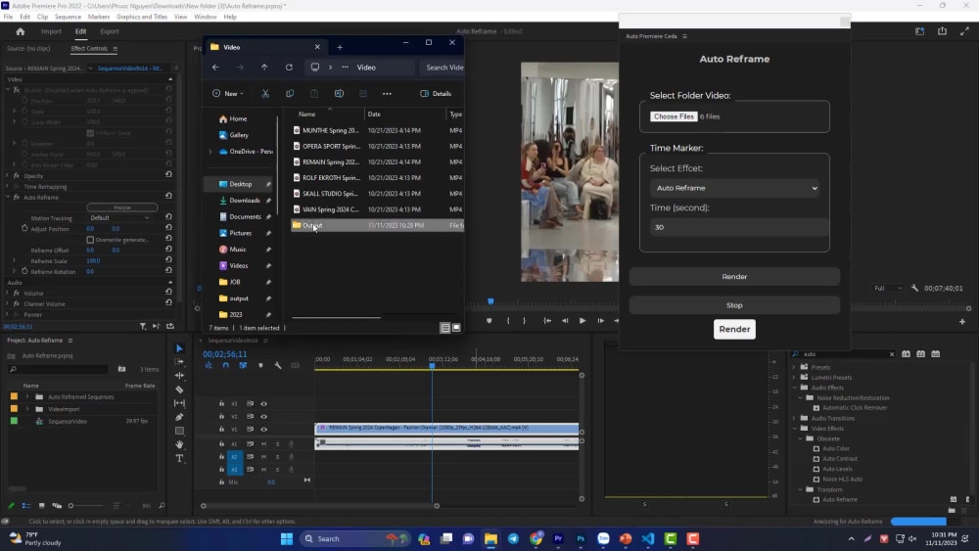Viewport: 979px width, 551px height.
Task: Select the Pen tool
Action: 180,417
